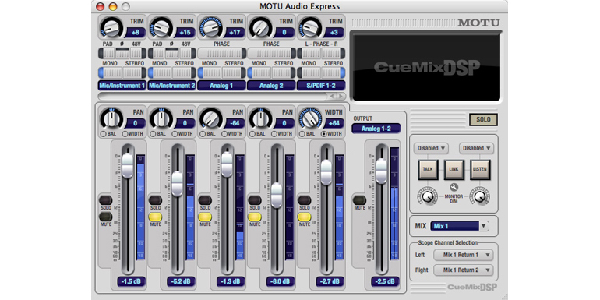Mute the Analog 1-2 output
600x300 pixels.
click(360, 200)
